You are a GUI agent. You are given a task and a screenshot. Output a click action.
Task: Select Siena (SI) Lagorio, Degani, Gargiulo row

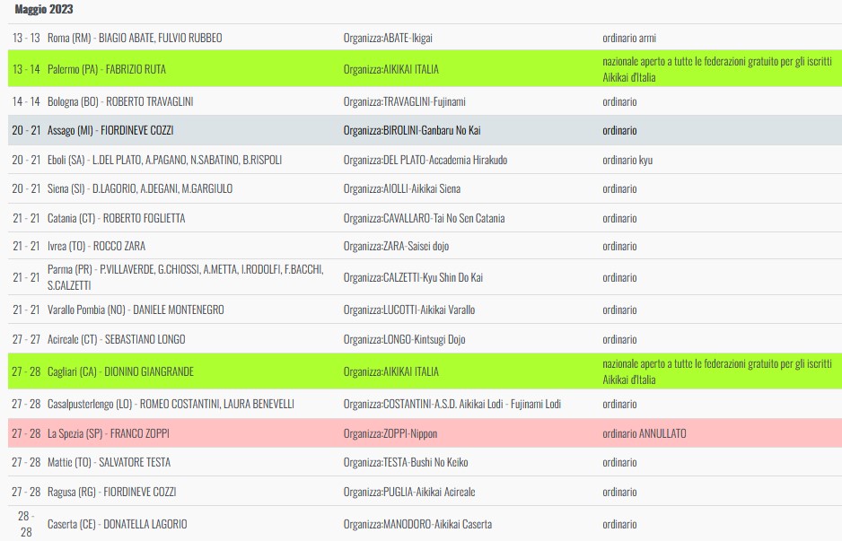point(425,188)
